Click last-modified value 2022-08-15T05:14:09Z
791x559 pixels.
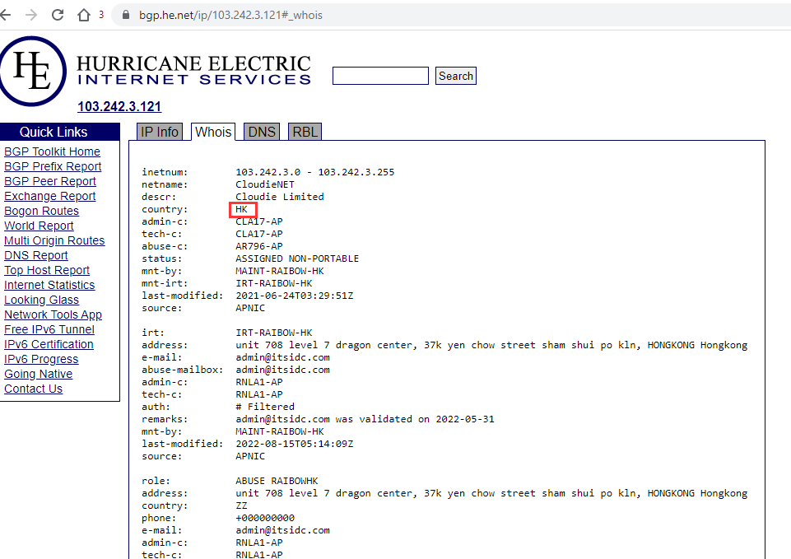coord(294,444)
